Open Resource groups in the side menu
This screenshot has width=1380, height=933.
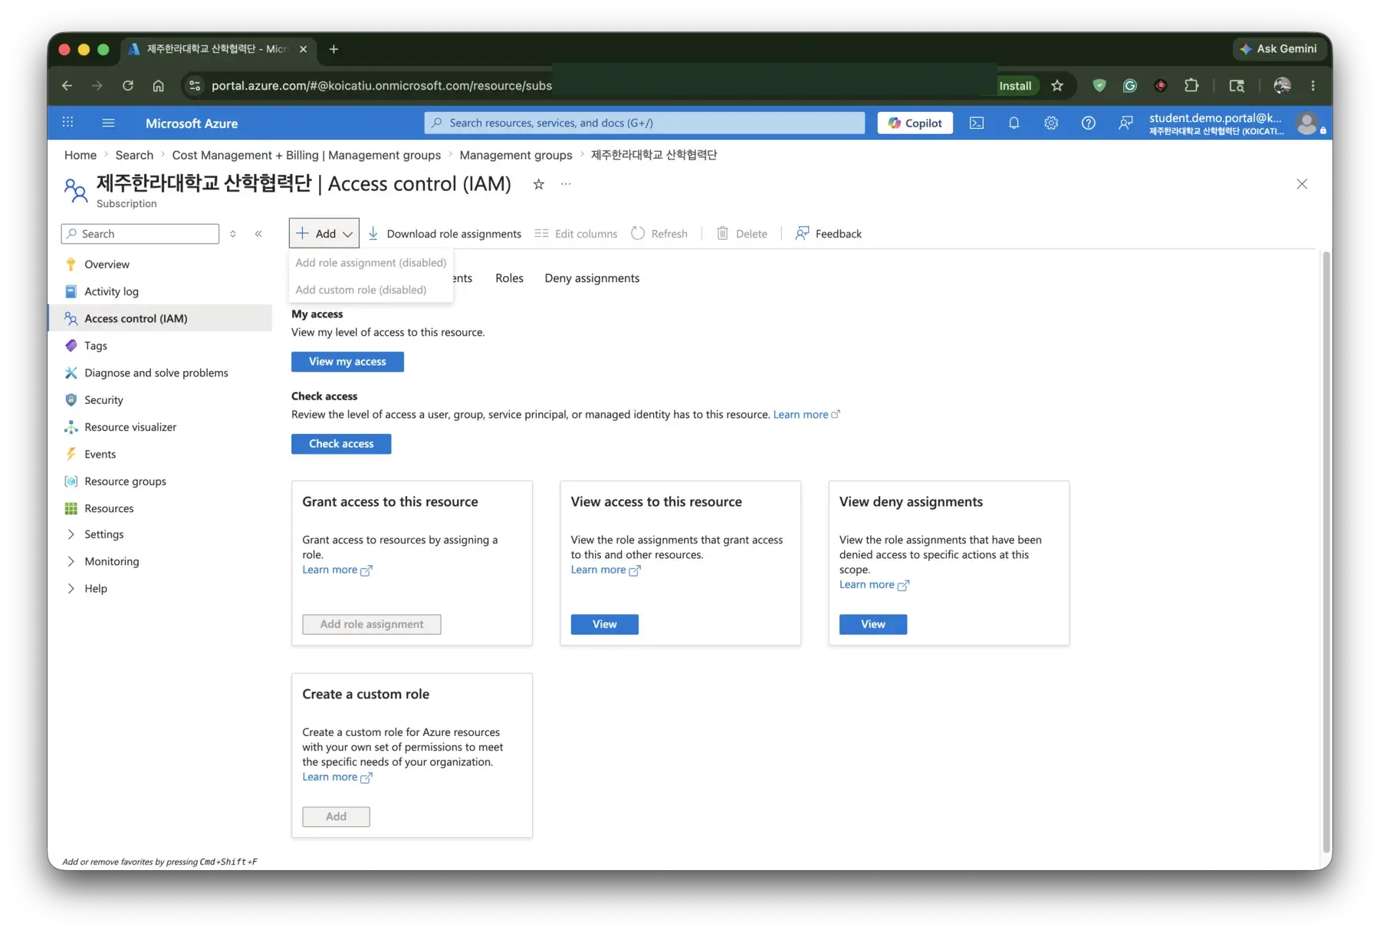(x=159, y=481)
